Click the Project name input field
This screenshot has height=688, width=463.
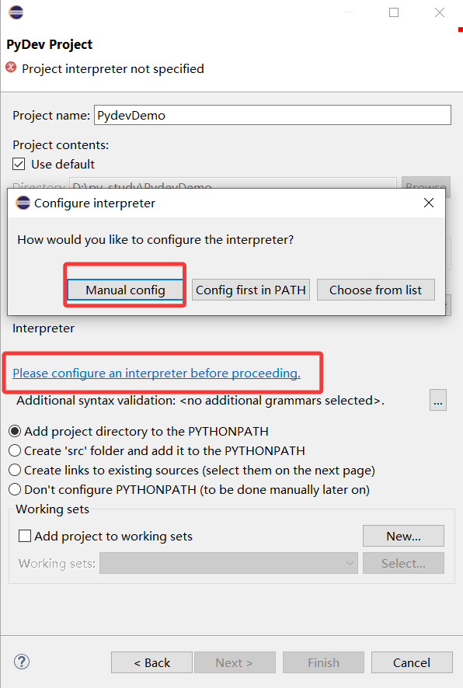273,115
